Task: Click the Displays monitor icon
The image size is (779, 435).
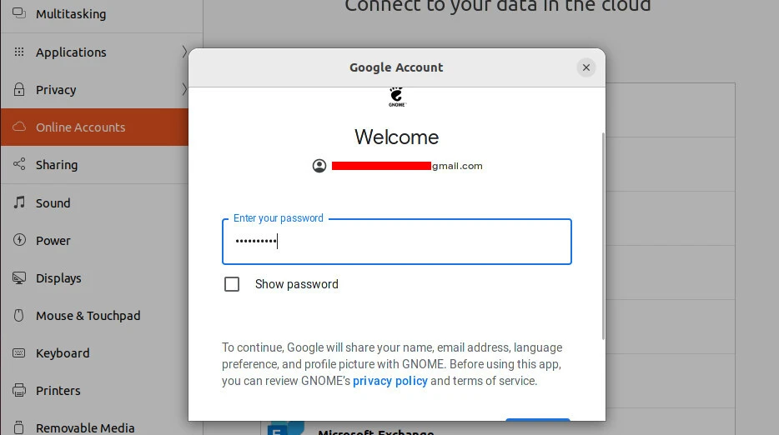Action: (18, 277)
